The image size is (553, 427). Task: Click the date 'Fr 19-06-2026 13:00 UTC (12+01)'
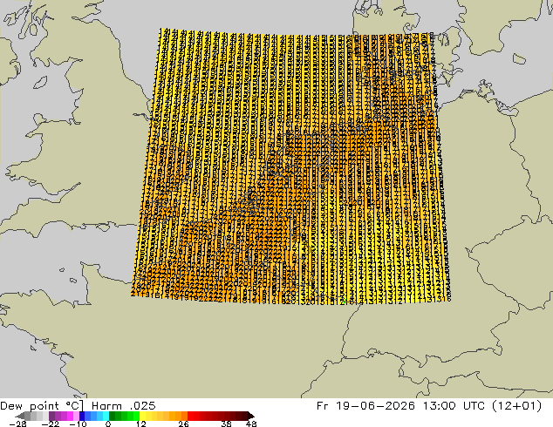(x=429, y=406)
